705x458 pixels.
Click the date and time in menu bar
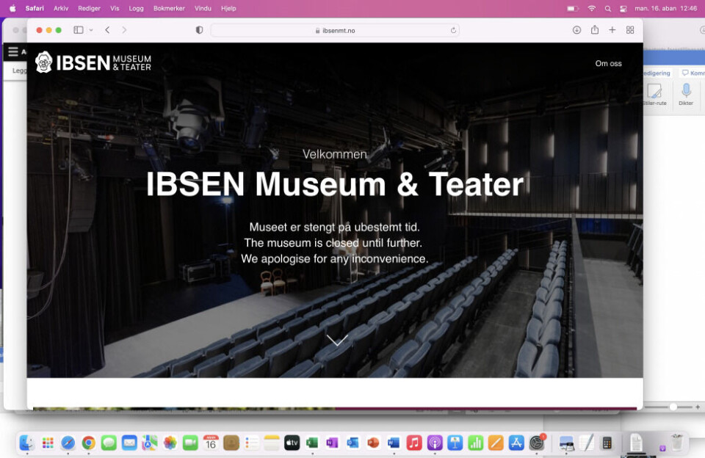tap(666, 8)
